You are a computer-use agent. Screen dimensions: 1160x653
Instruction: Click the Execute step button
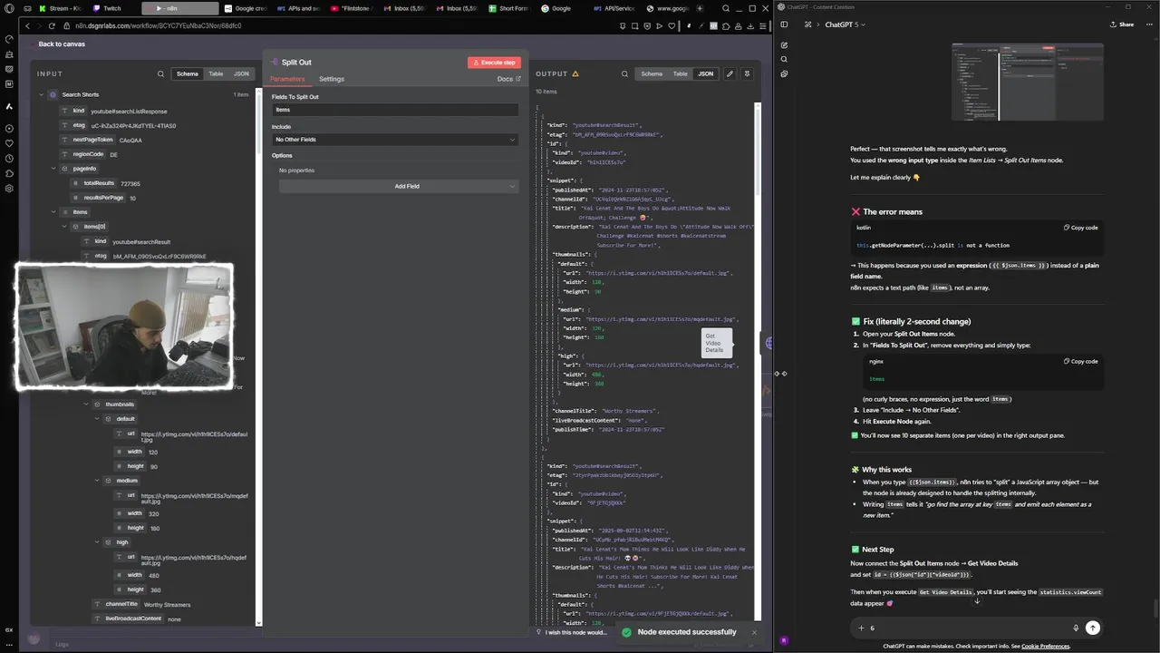[494, 63]
